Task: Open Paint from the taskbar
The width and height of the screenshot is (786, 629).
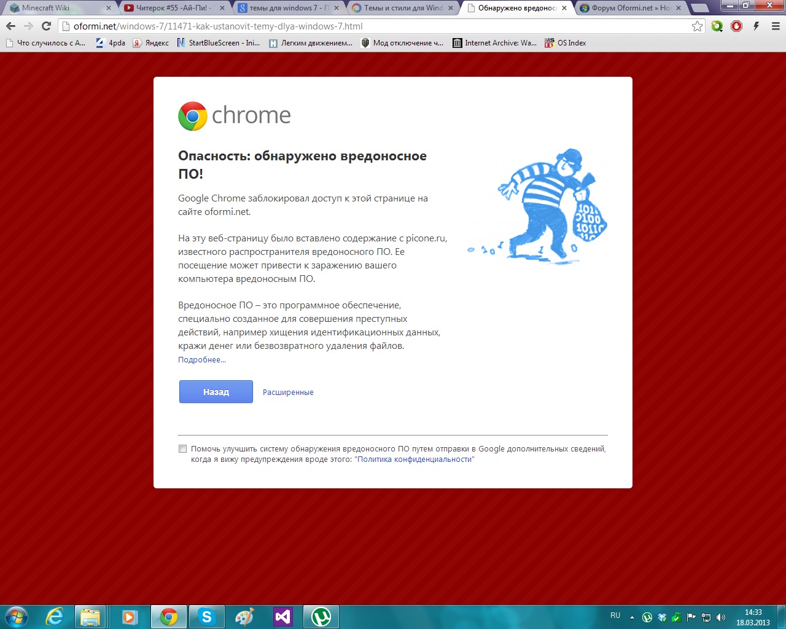Action: [x=245, y=617]
